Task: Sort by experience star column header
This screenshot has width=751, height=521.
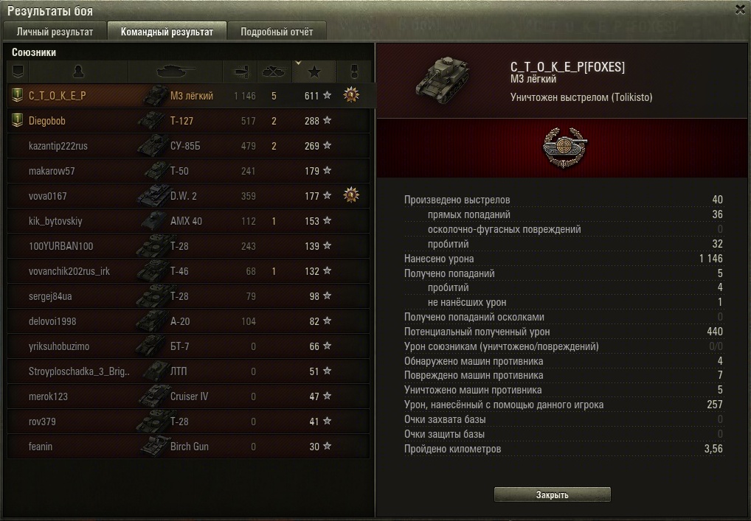Action: pos(314,71)
